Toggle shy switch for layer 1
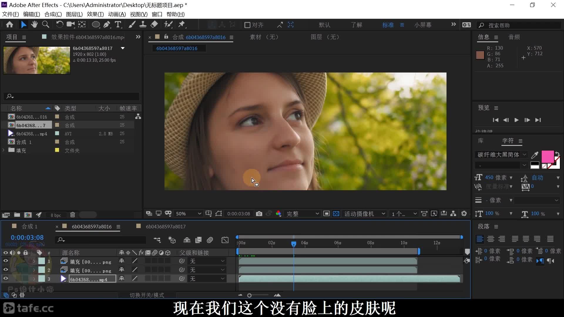Image resolution: width=564 pixels, height=317 pixels. coord(121,261)
